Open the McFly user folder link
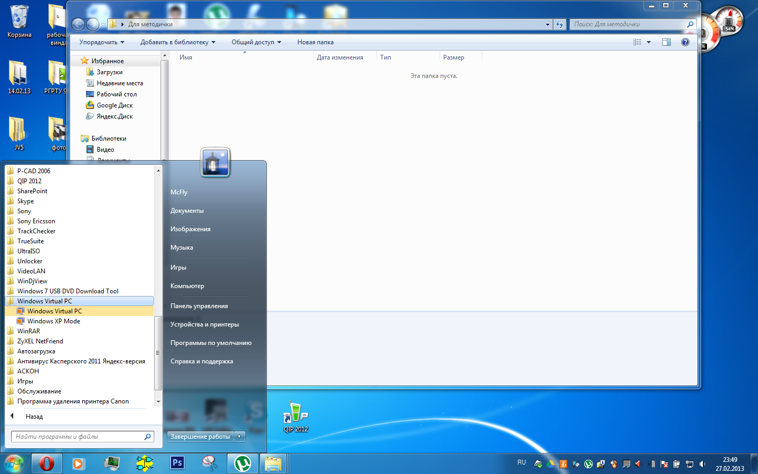The width and height of the screenshot is (758, 474). [x=179, y=192]
